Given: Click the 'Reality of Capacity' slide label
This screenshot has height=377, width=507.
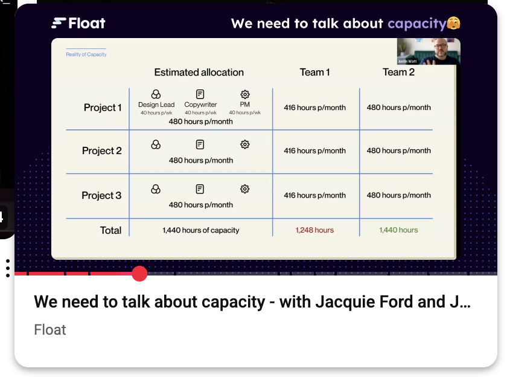Looking at the screenshot, I should 86,54.
